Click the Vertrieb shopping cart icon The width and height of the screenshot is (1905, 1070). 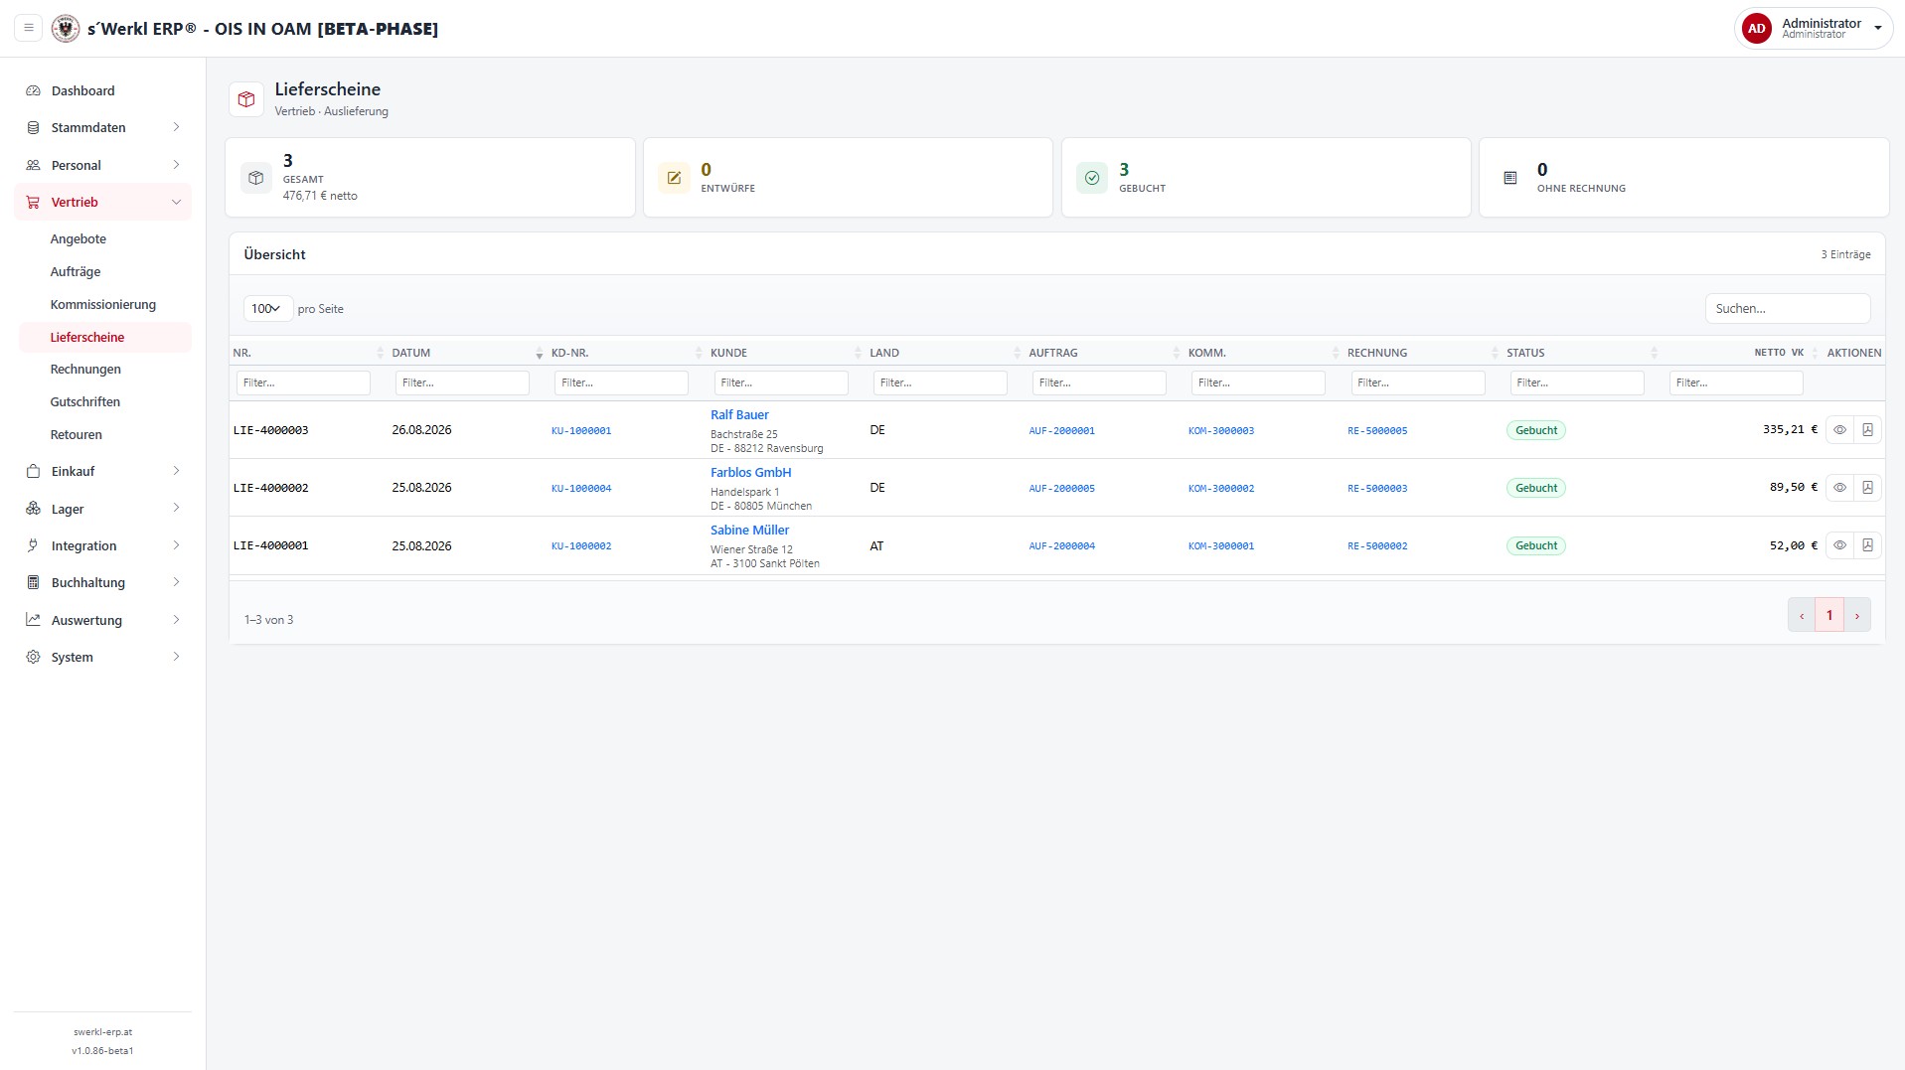(x=33, y=202)
